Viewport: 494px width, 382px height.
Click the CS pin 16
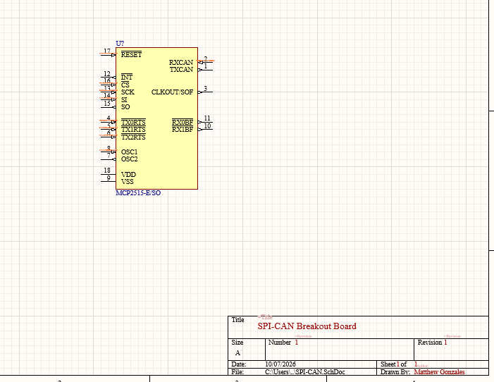pos(108,85)
